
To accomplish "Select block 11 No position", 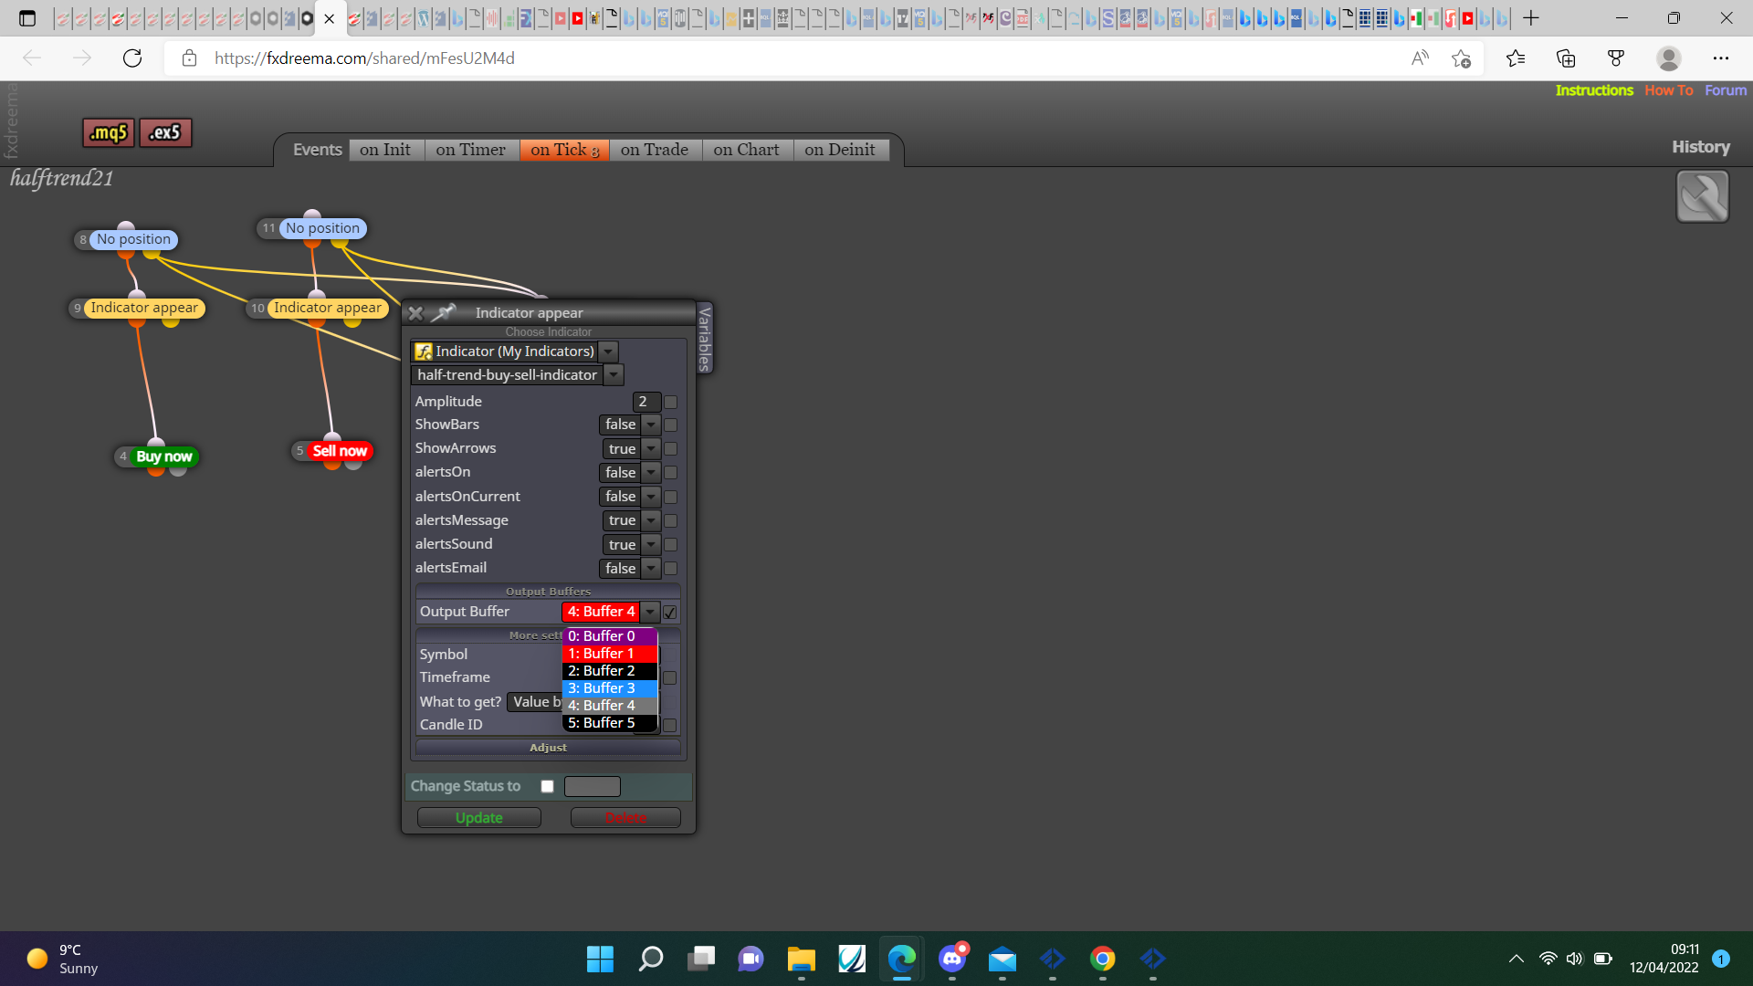I will click(322, 228).
